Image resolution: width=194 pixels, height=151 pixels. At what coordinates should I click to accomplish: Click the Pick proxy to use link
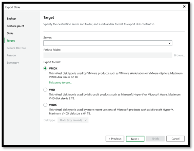(60, 82)
